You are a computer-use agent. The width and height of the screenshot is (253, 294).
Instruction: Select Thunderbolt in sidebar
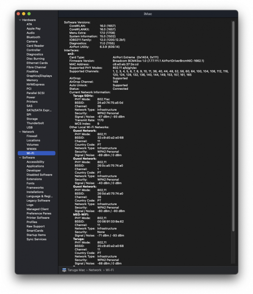tap(35, 123)
